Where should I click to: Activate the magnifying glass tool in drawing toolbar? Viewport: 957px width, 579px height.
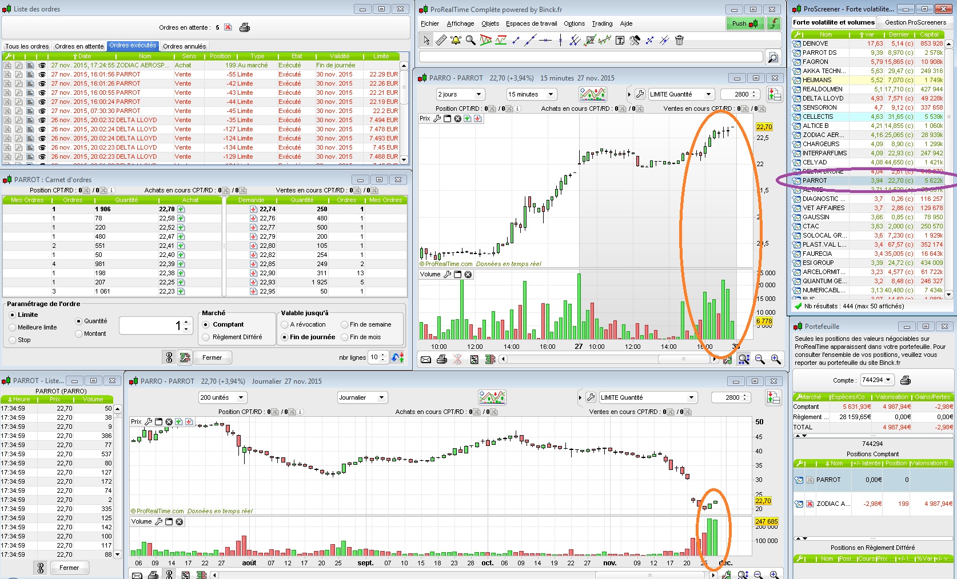(x=470, y=40)
